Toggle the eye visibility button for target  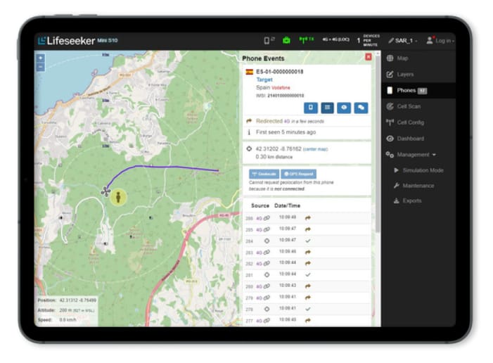(x=344, y=108)
